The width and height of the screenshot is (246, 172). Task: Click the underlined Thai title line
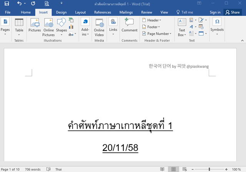(x=120, y=125)
